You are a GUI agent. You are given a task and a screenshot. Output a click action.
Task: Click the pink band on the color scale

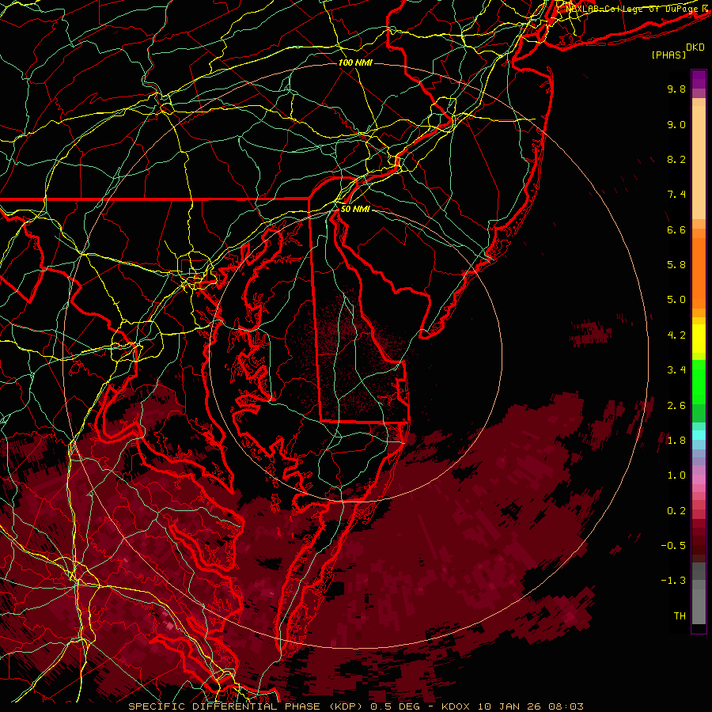pyautogui.click(x=699, y=479)
